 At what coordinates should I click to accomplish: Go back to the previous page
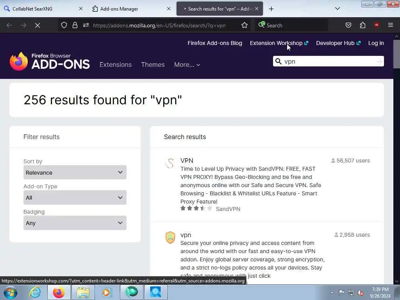pos(9,25)
